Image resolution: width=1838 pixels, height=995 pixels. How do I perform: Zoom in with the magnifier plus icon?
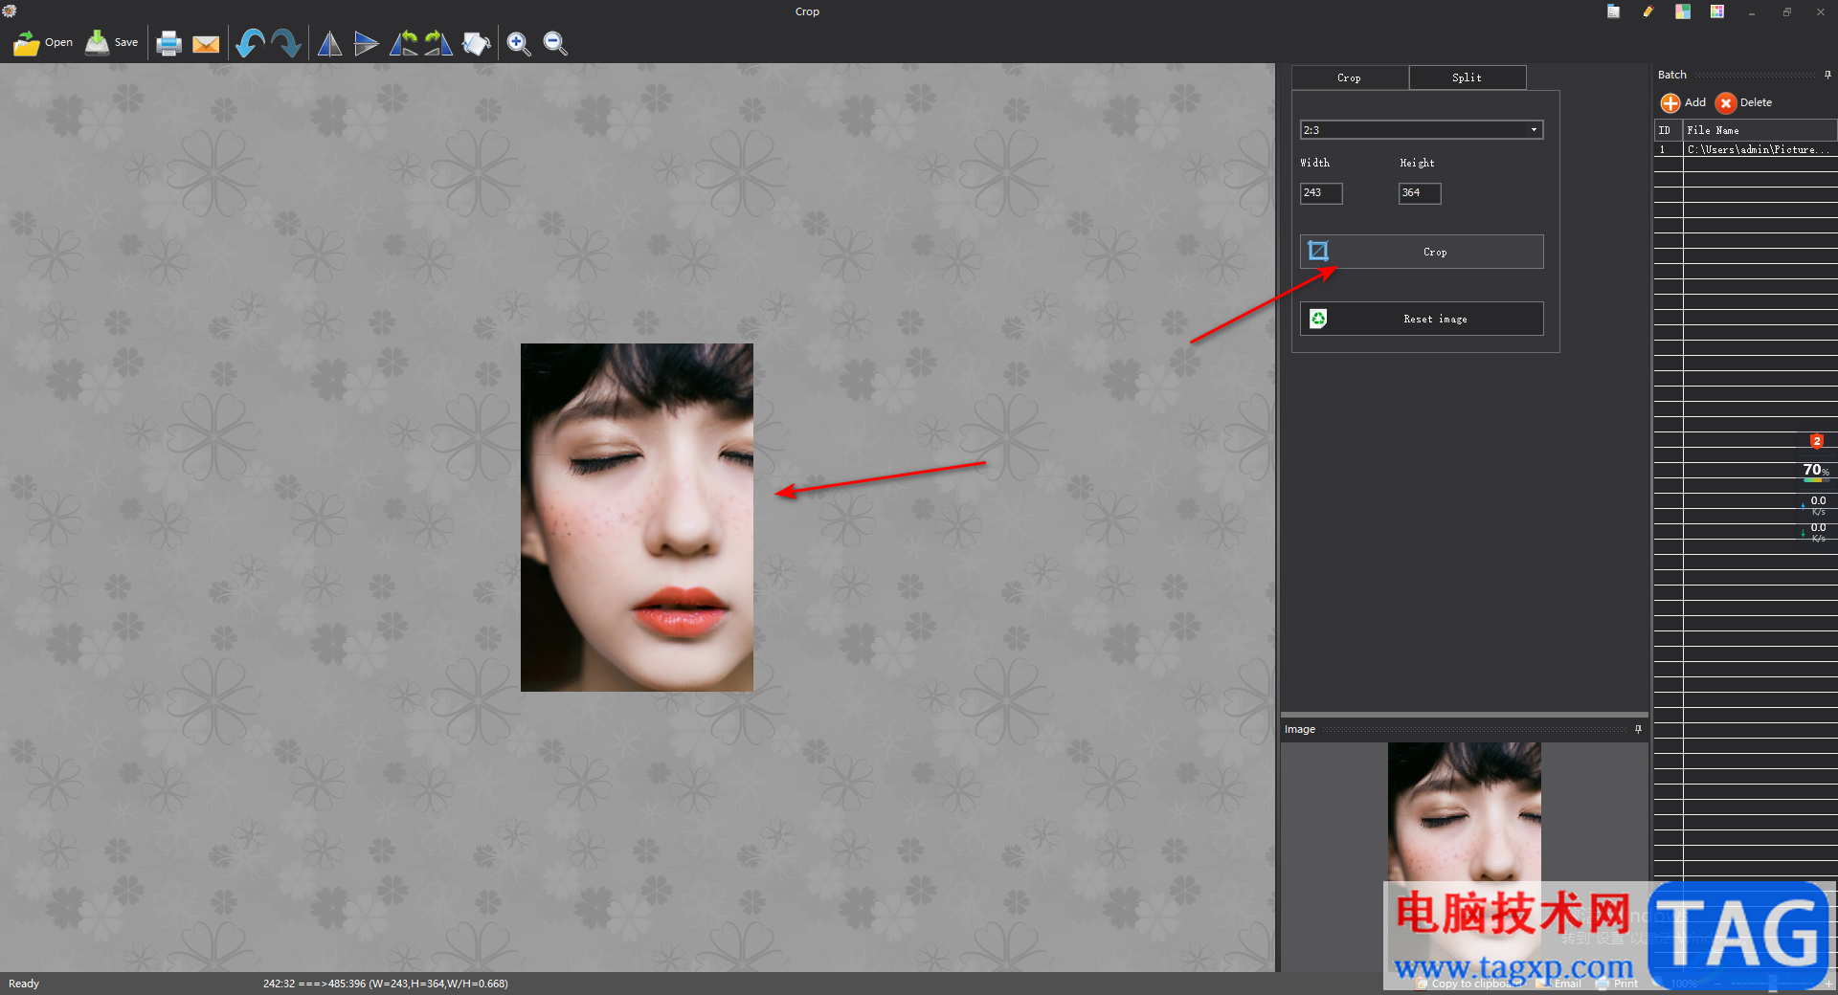click(519, 43)
